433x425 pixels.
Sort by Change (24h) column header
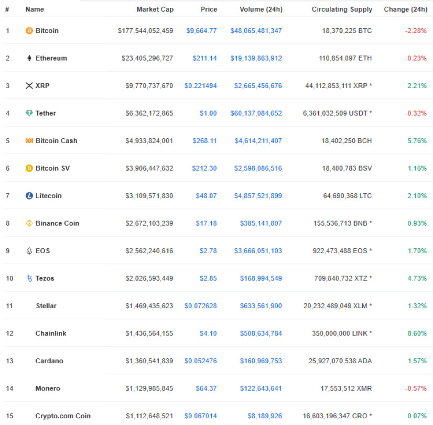(x=405, y=9)
